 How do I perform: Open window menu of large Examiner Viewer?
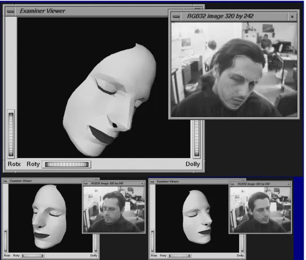coord(10,11)
